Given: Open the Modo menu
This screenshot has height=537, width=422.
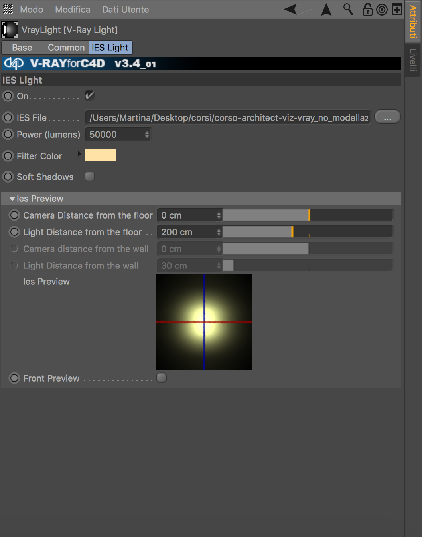Looking at the screenshot, I should [x=32, y=9].
